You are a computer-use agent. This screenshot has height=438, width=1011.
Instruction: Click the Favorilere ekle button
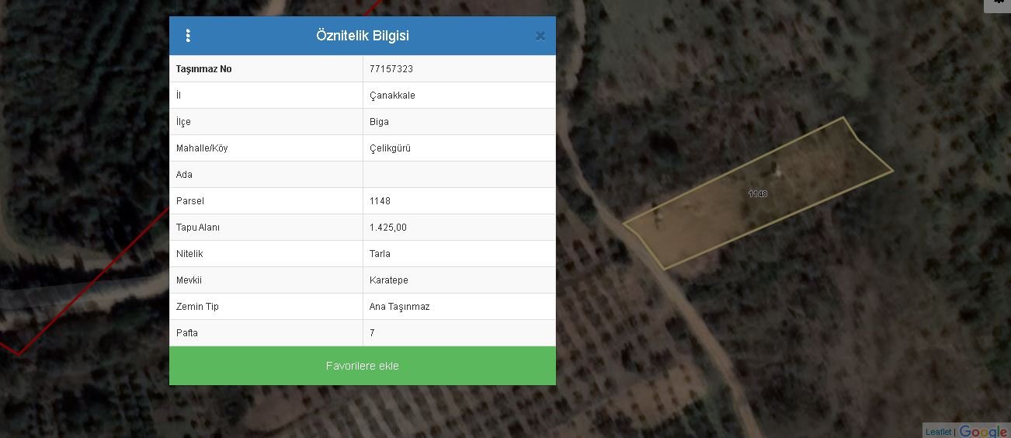(363, 366)
